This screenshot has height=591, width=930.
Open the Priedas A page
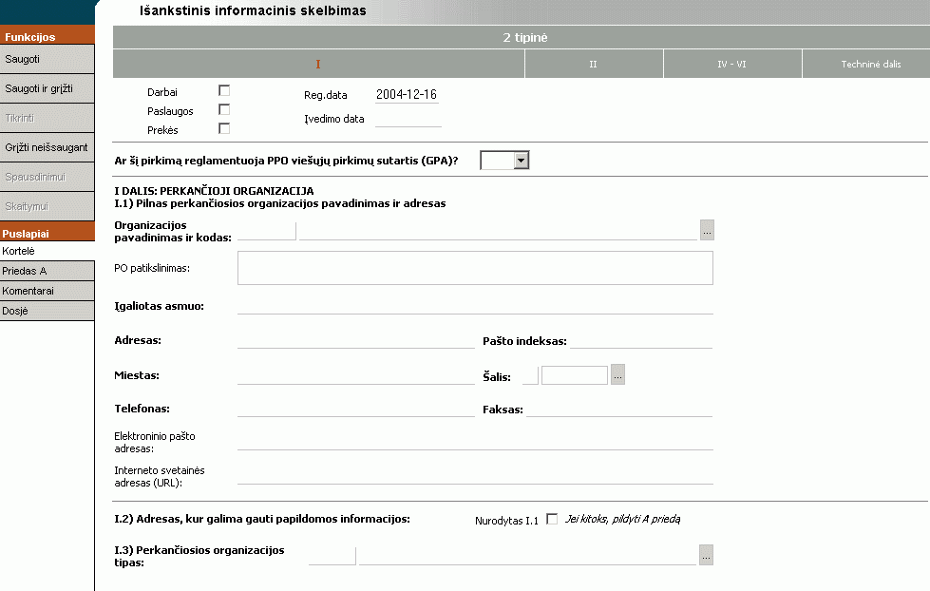click(47, 271)
